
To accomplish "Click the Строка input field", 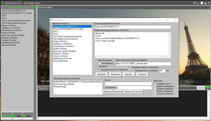I will click(x=128, y=84).
